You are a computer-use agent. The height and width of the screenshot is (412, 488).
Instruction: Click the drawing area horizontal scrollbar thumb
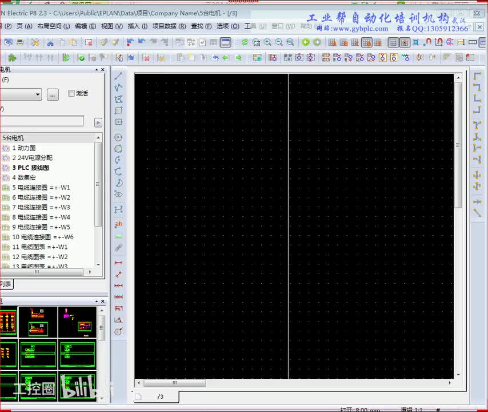click(x=175, y=383)
